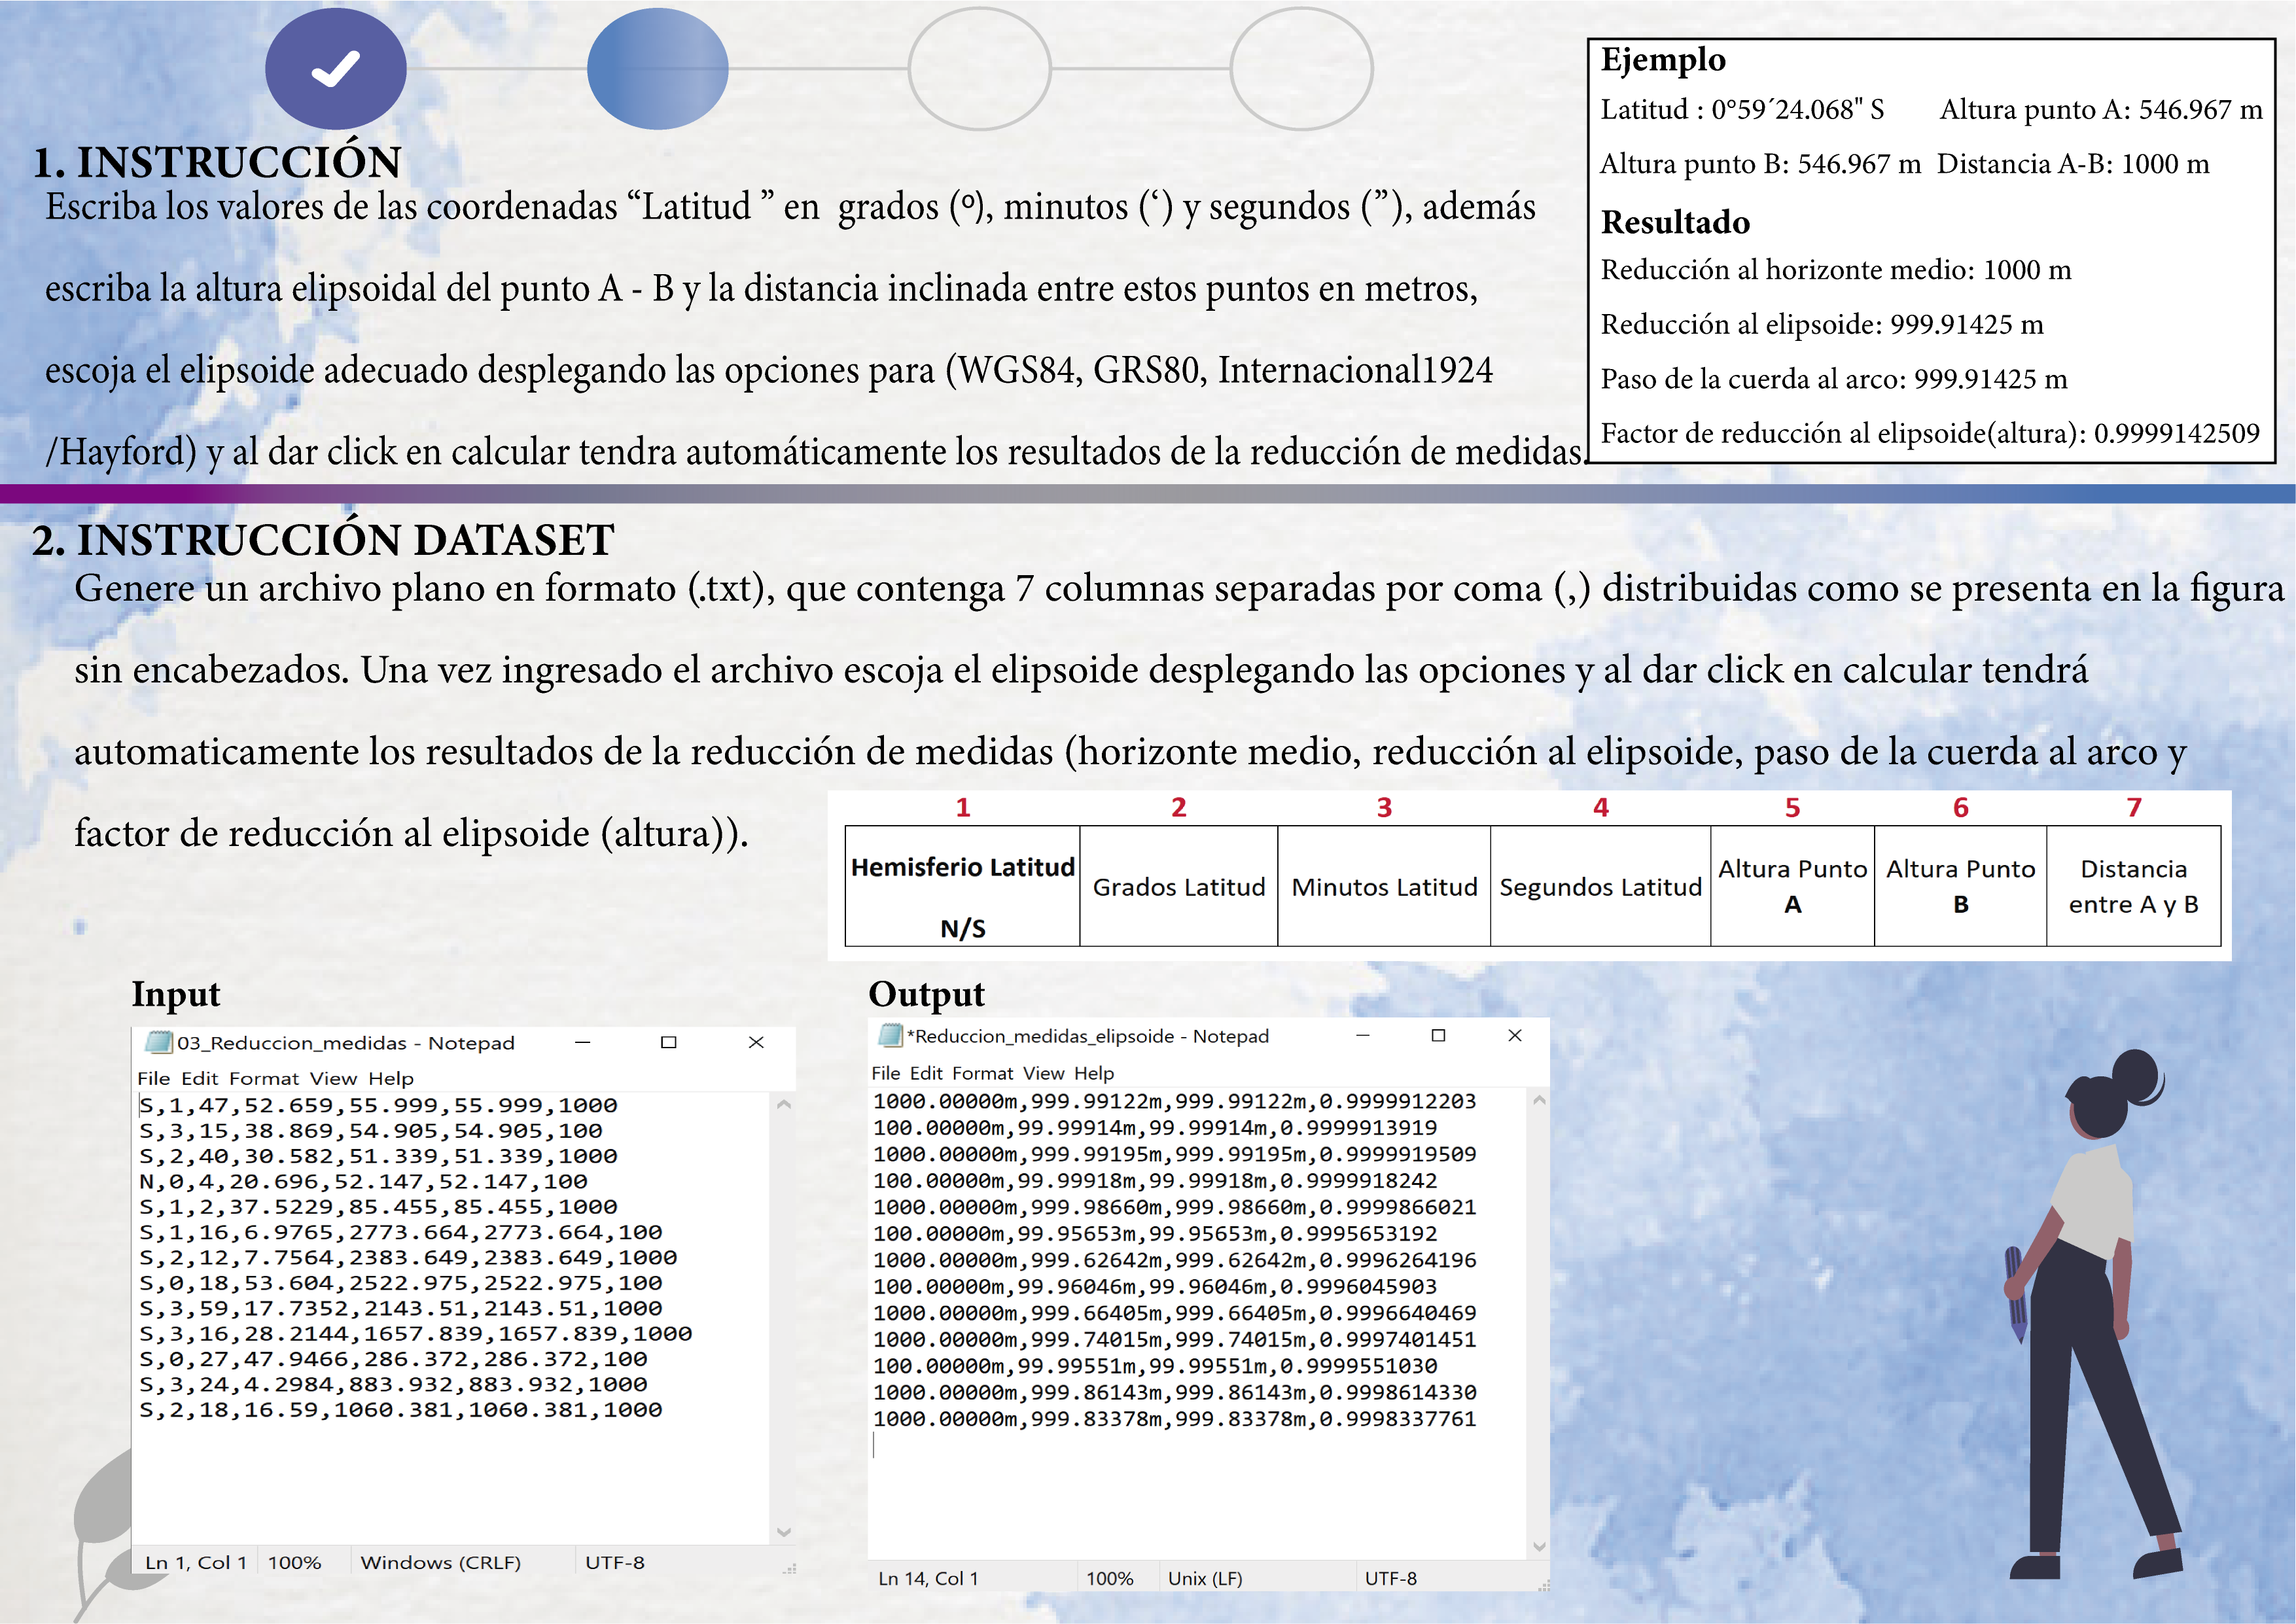
Task: Click the Windows (CRLF) status bar field
Action: point(440,1562)
